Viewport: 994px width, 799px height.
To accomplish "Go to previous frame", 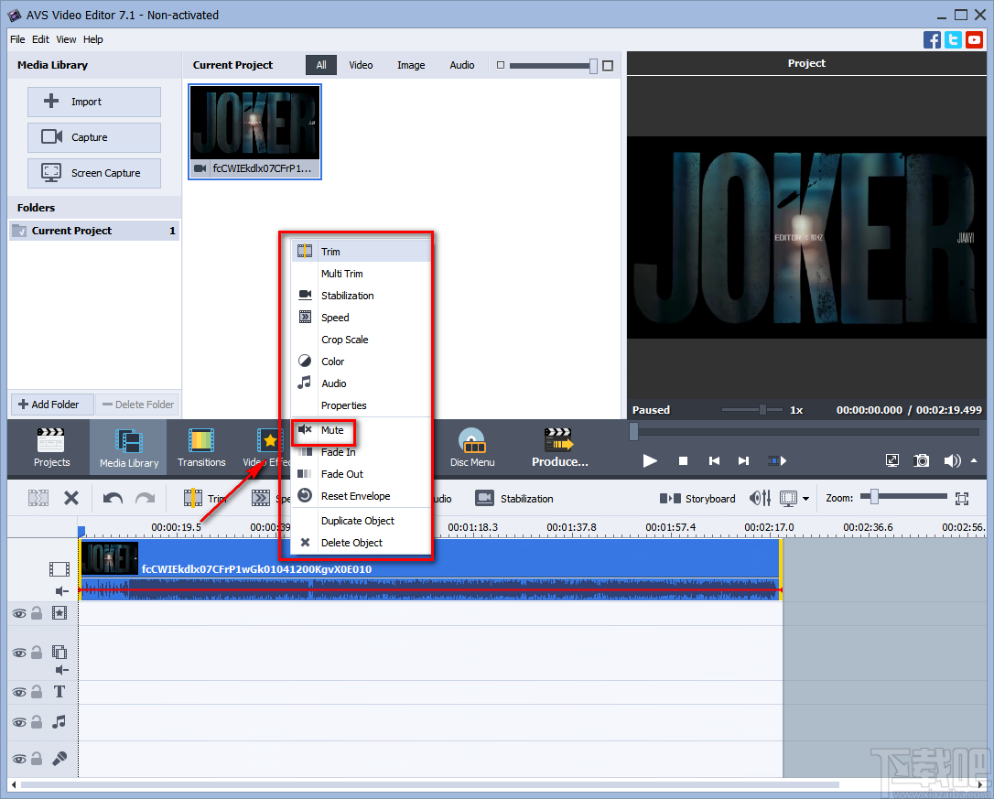I will point(714,461).
